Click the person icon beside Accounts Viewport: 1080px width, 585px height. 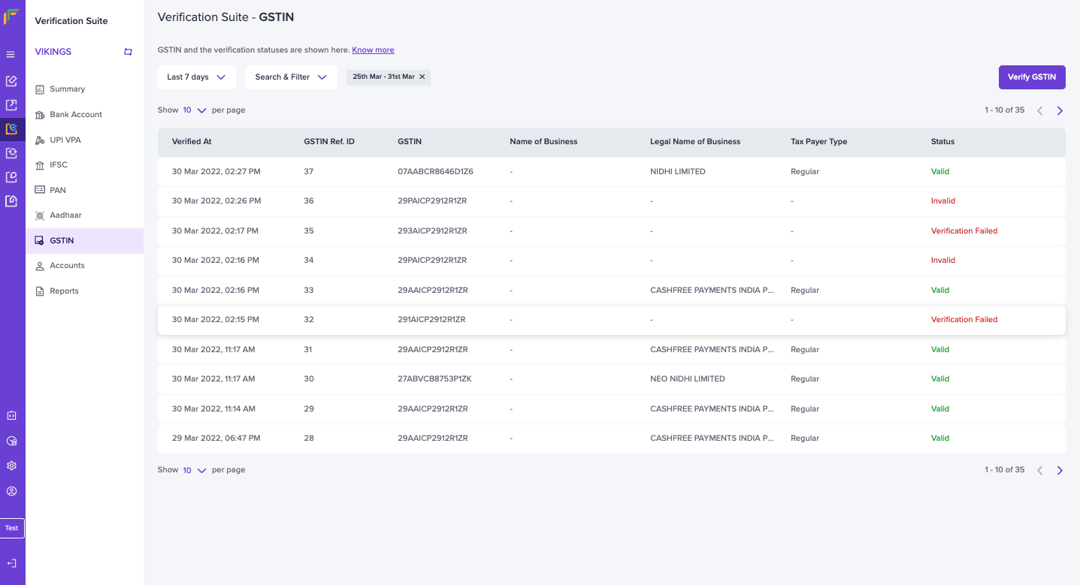click(x=40, y=266)
